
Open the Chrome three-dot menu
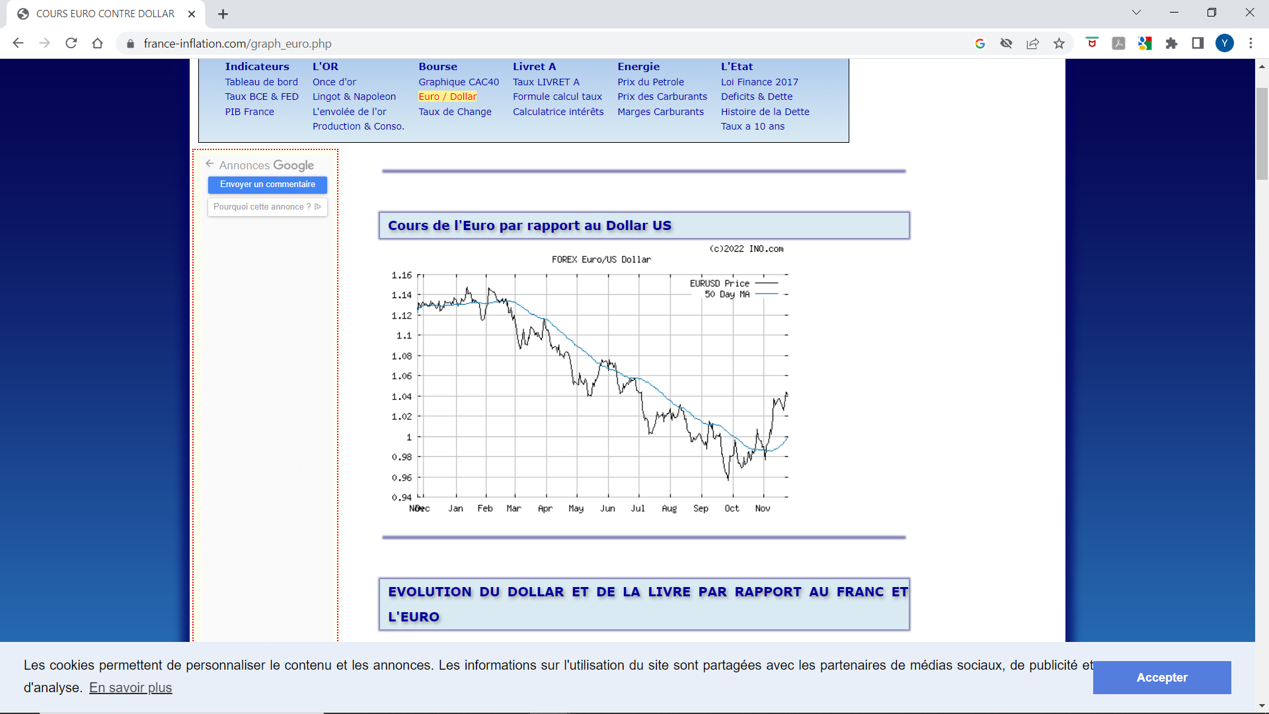point(1250,44)
